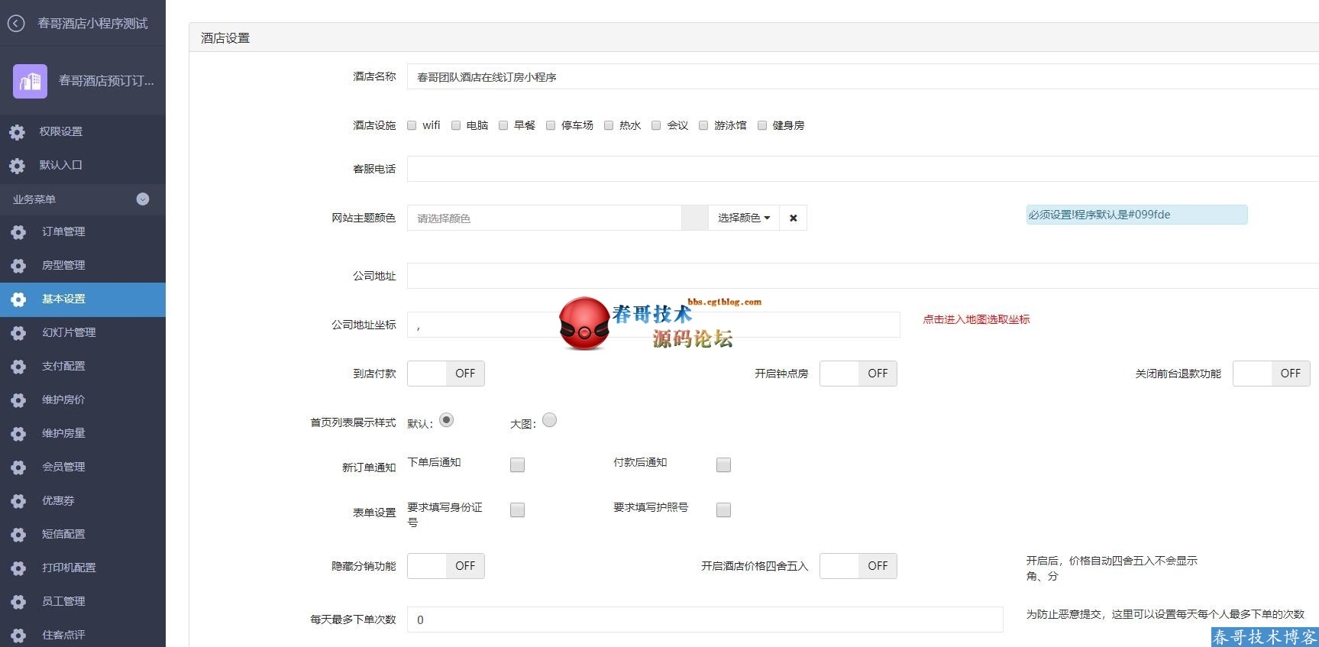Click the gear icon next to 订单管理

(x=18, y=232)
